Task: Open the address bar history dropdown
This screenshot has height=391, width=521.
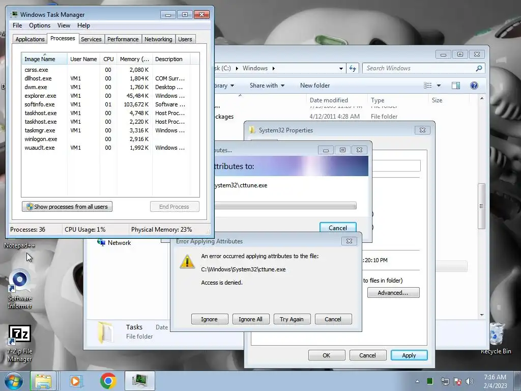Action: pos(341,69)
